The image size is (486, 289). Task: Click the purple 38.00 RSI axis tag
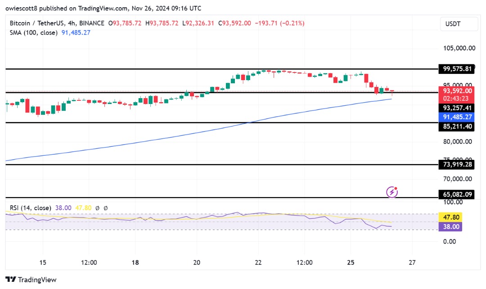451,227
